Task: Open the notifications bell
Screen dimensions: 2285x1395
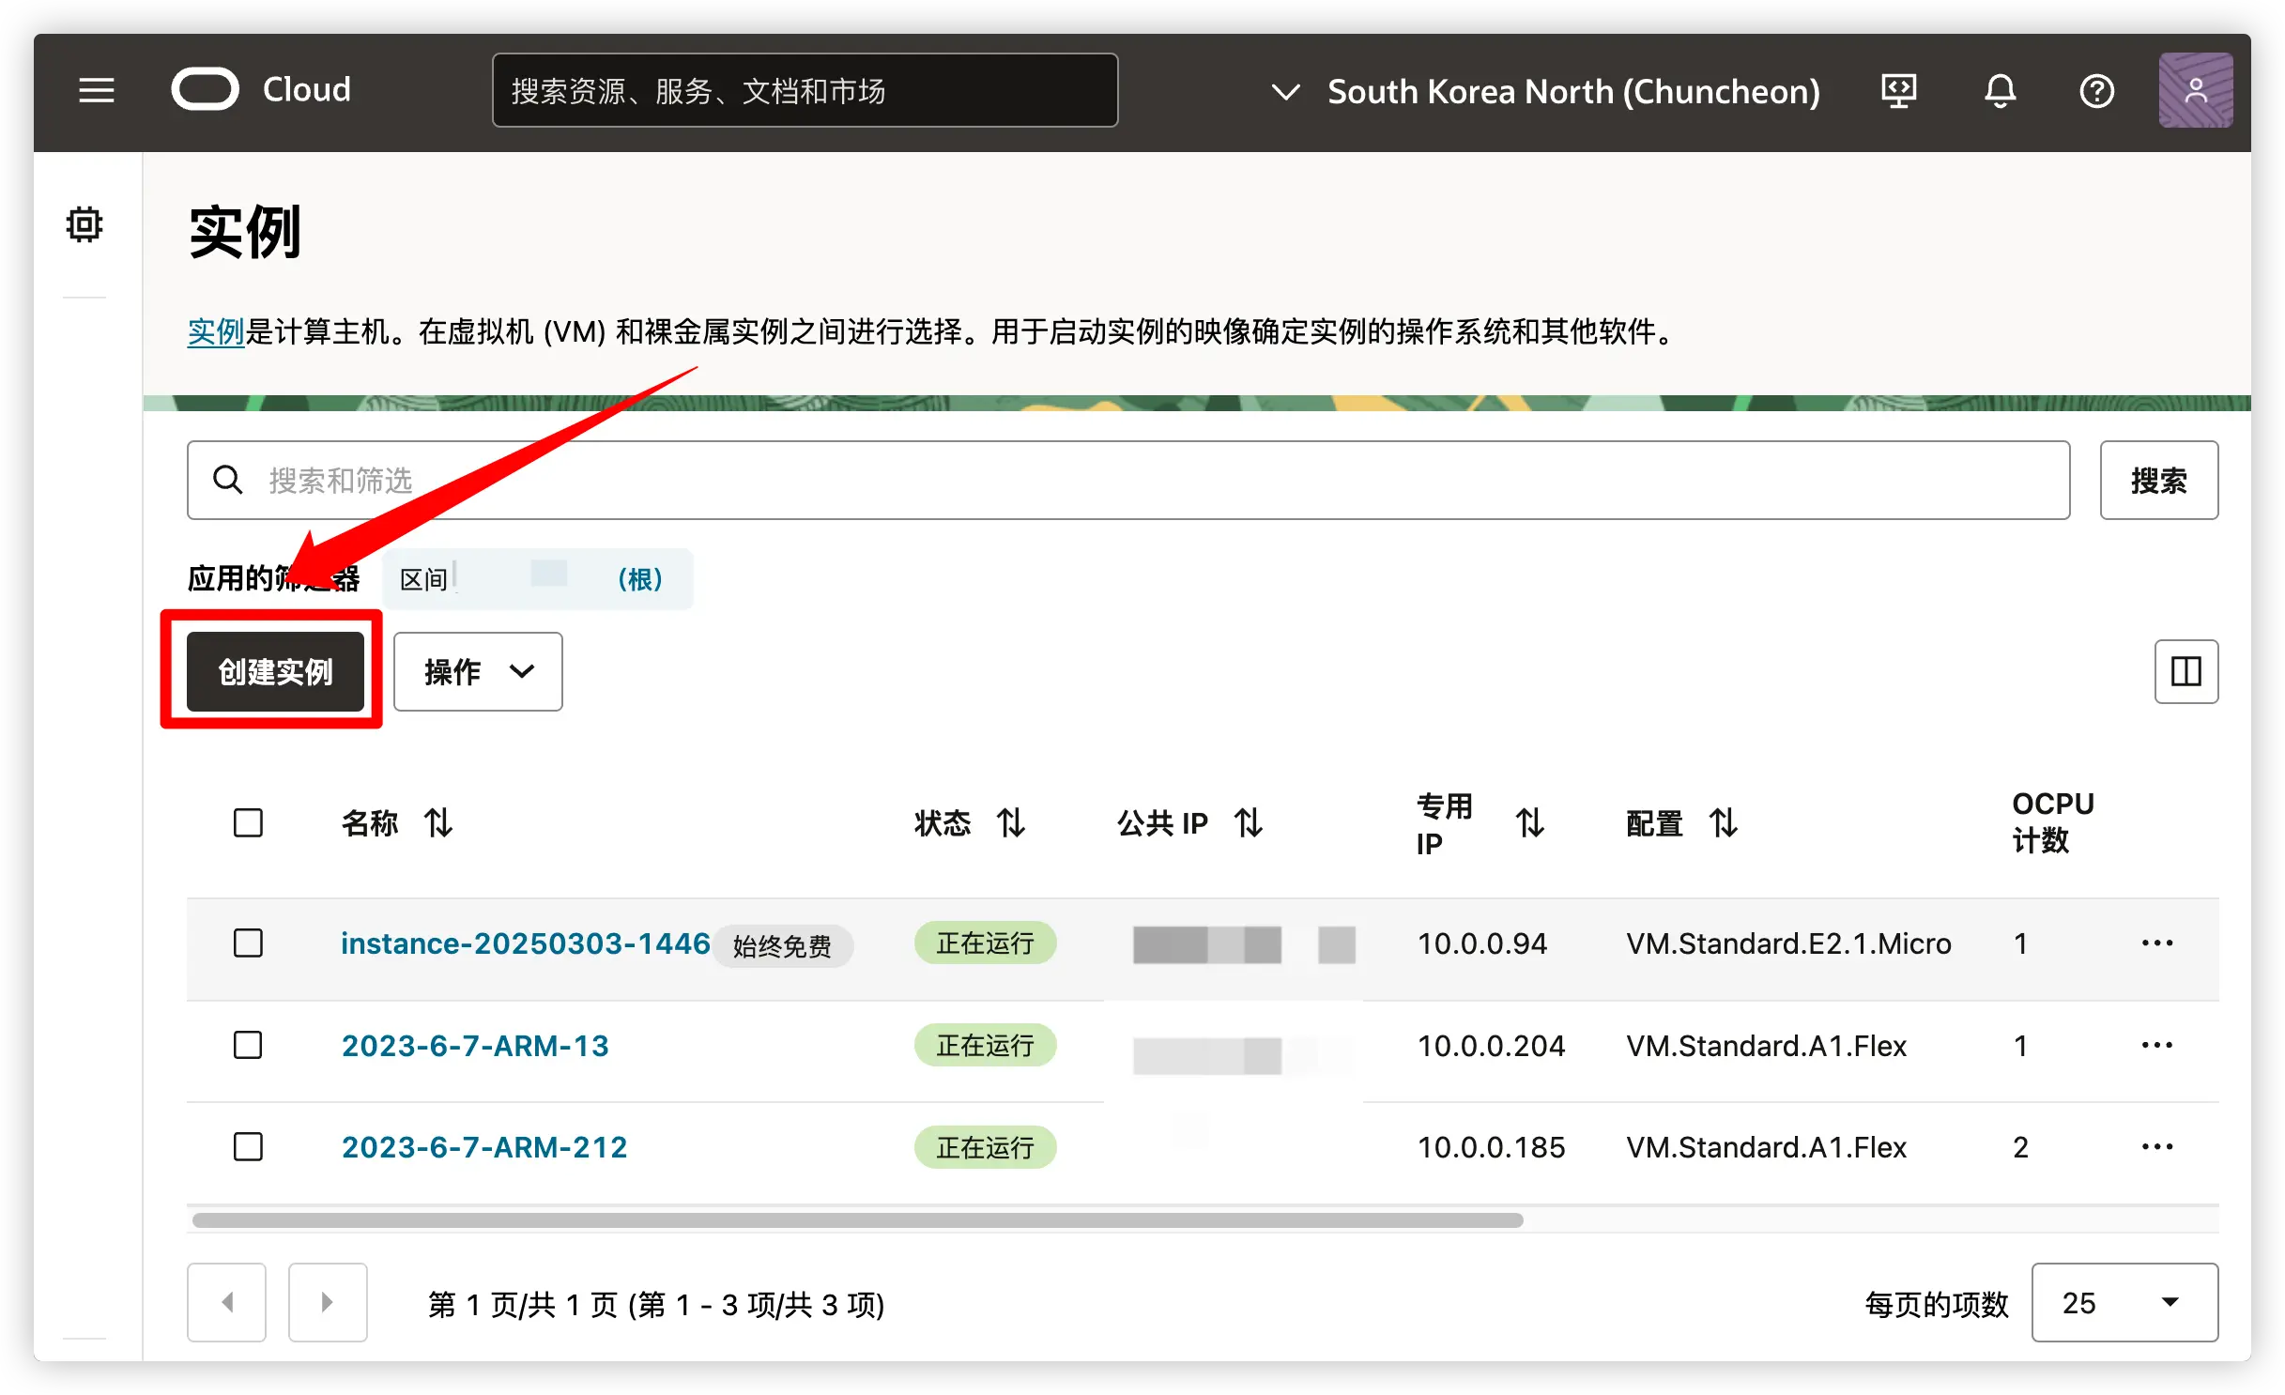Action: click(2000, 91)
